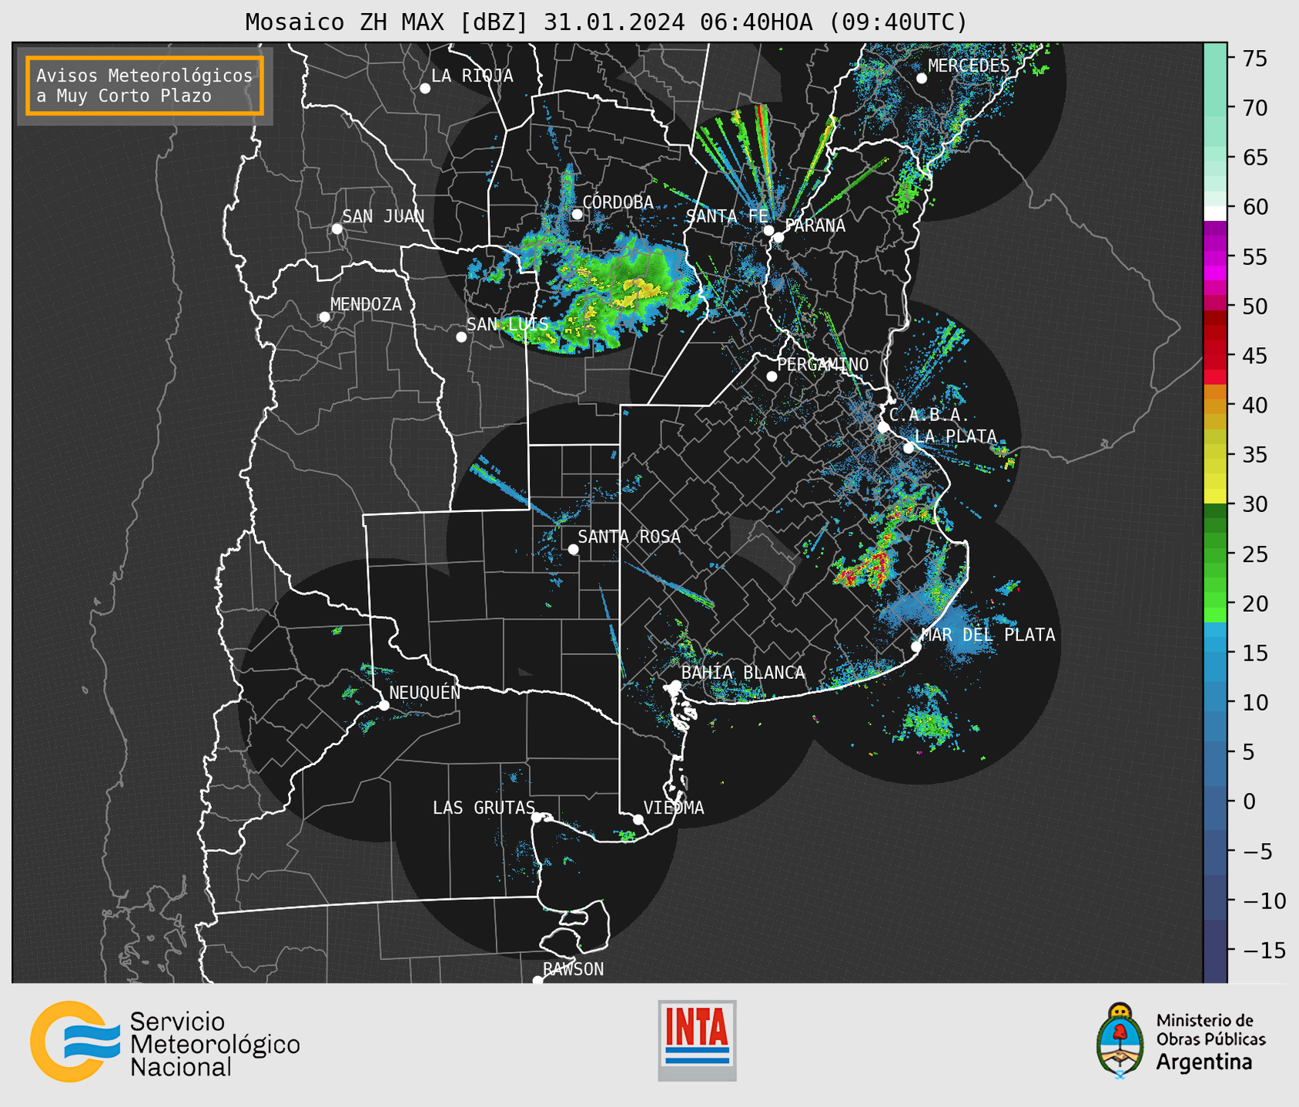
Task: Click the San Juan city marker dot
Action: (x=336, y=229)
